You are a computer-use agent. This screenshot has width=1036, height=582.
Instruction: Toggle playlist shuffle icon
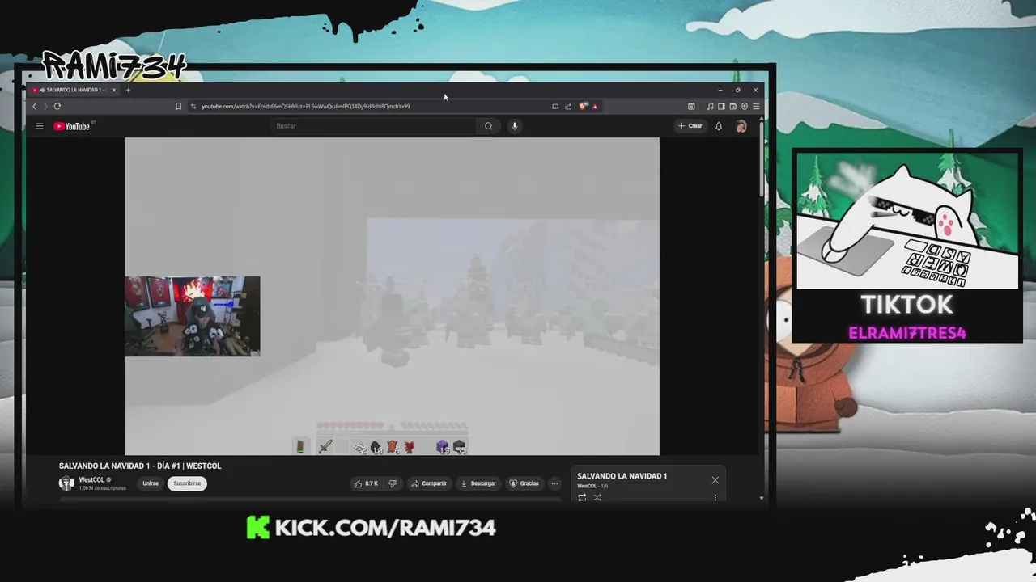click(597, 497)
